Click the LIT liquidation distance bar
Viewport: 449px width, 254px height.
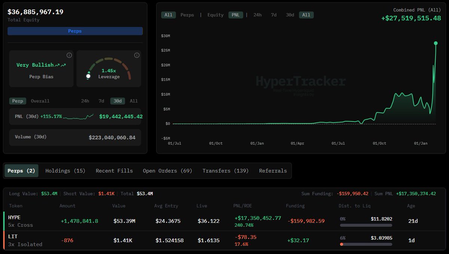[366, 244]
